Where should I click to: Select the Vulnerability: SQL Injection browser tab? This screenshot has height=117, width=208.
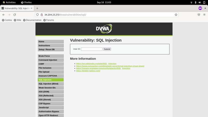tap(17, 8)
